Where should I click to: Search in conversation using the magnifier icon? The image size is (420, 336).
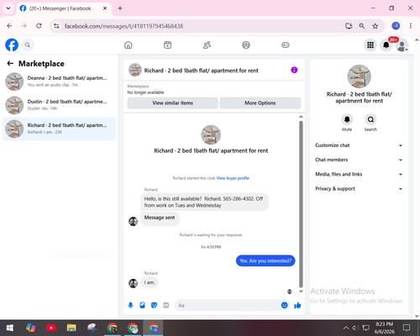point(370,119)
